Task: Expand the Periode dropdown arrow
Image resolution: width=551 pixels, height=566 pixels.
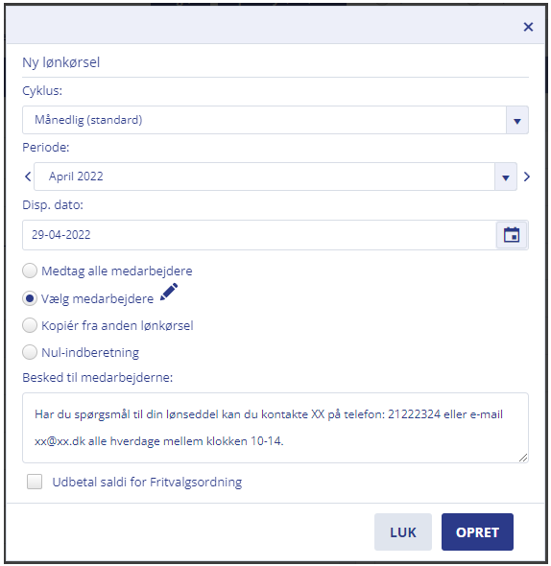Action: coord(506,177)
